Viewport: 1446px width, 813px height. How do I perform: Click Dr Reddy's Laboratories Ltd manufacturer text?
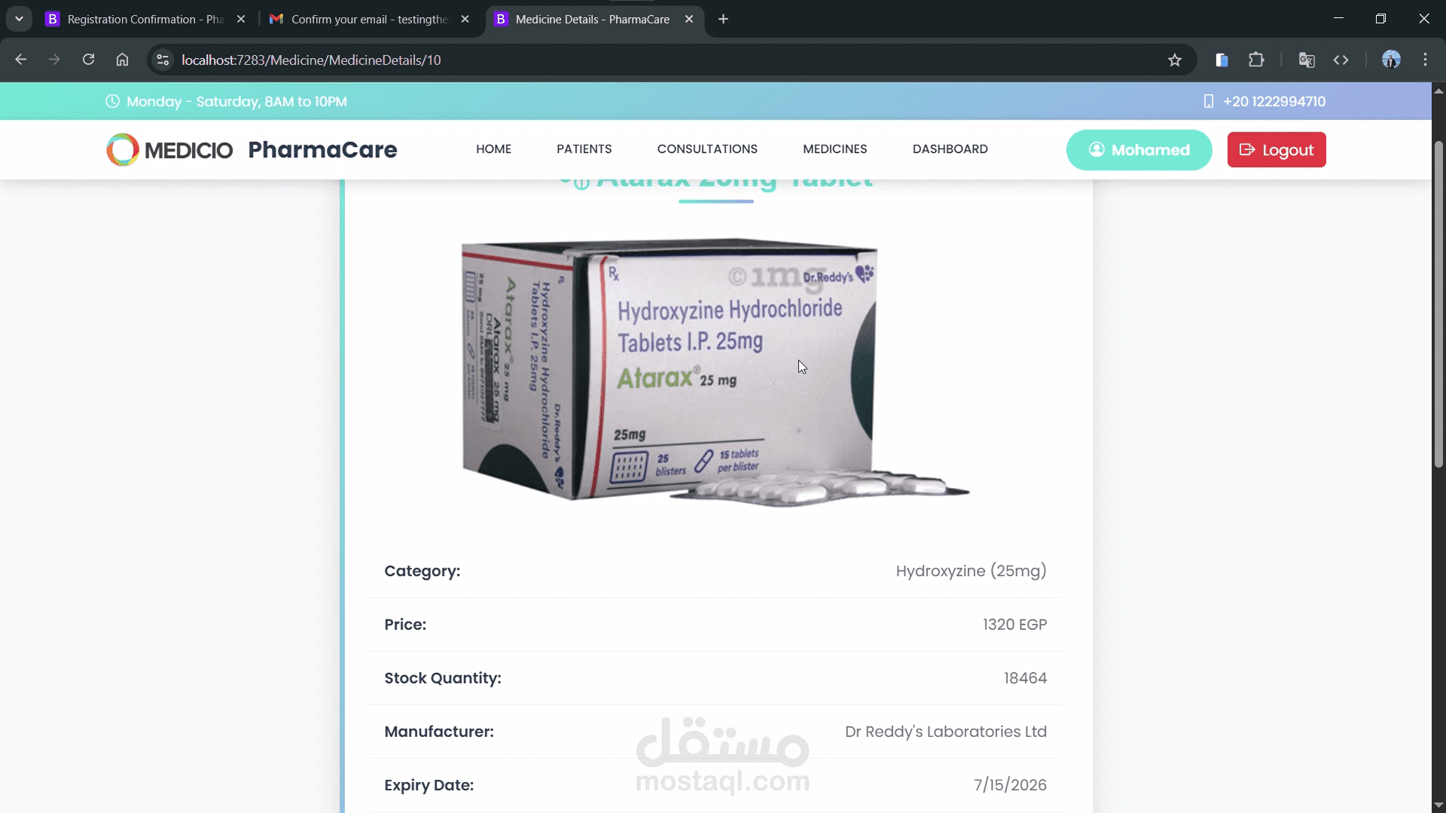click(x=945, y=731)
